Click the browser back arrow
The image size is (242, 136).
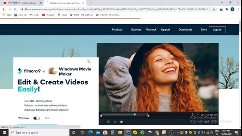click(x=4, y=9)
